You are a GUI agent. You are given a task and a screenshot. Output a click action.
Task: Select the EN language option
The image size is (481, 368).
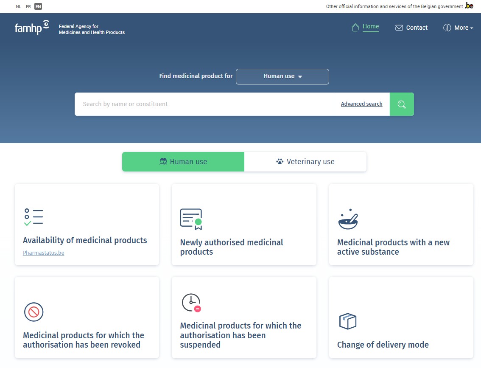(38, 6)
